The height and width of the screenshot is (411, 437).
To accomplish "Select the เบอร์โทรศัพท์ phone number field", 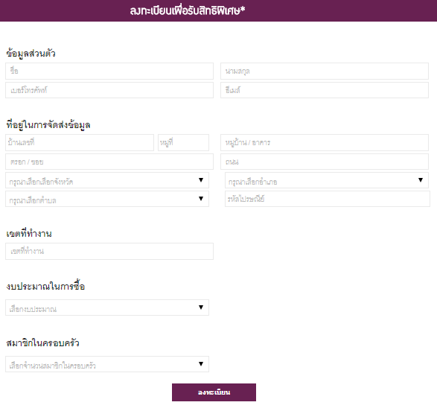I will point(109,90).
